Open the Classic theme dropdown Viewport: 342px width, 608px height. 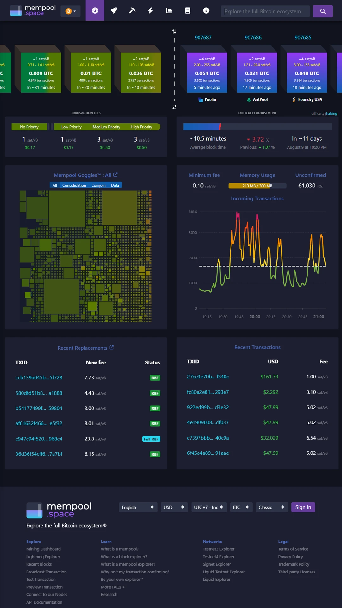272,507
